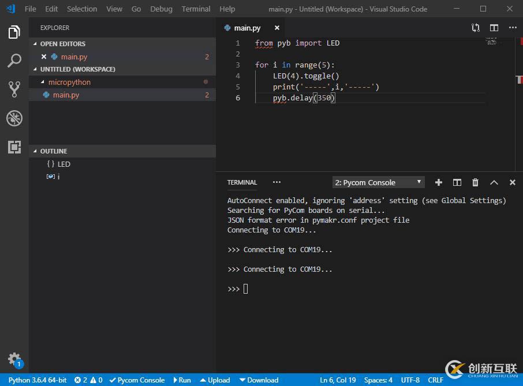This screenshot has width=523, height=386.
Task: Split the terminal pane
Action: pos(457,182)
